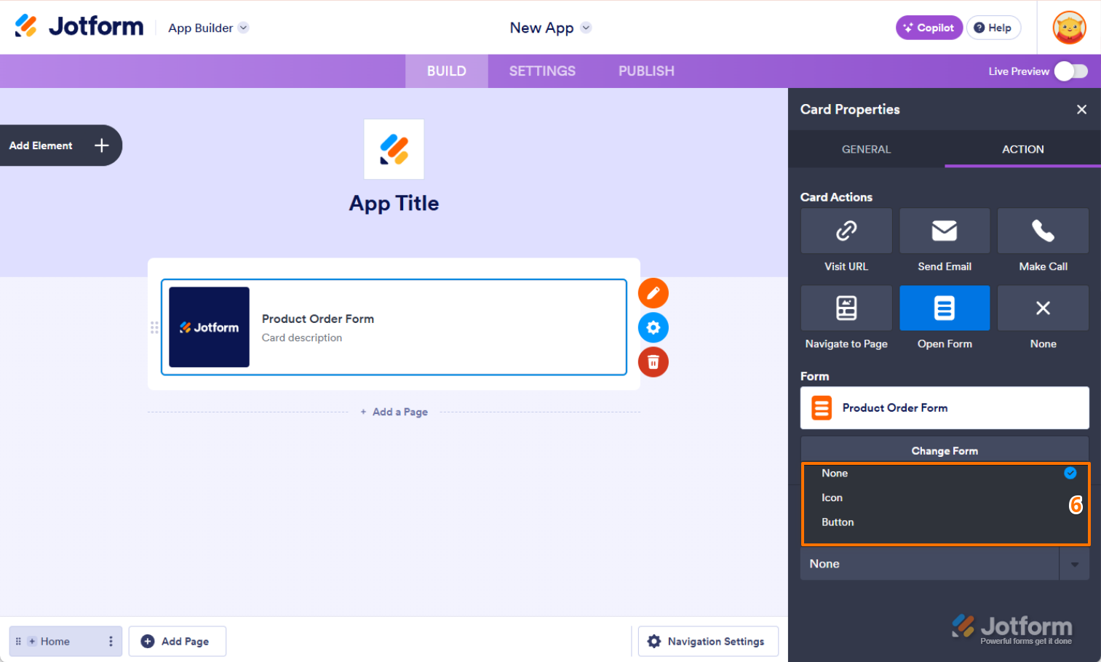The width and height of the screenshot is (1101, 662).
Task: Click the Change Form button
Action: point(945,450)
